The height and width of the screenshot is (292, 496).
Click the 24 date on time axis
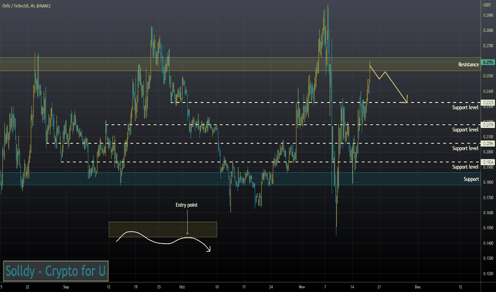[271, 287]
